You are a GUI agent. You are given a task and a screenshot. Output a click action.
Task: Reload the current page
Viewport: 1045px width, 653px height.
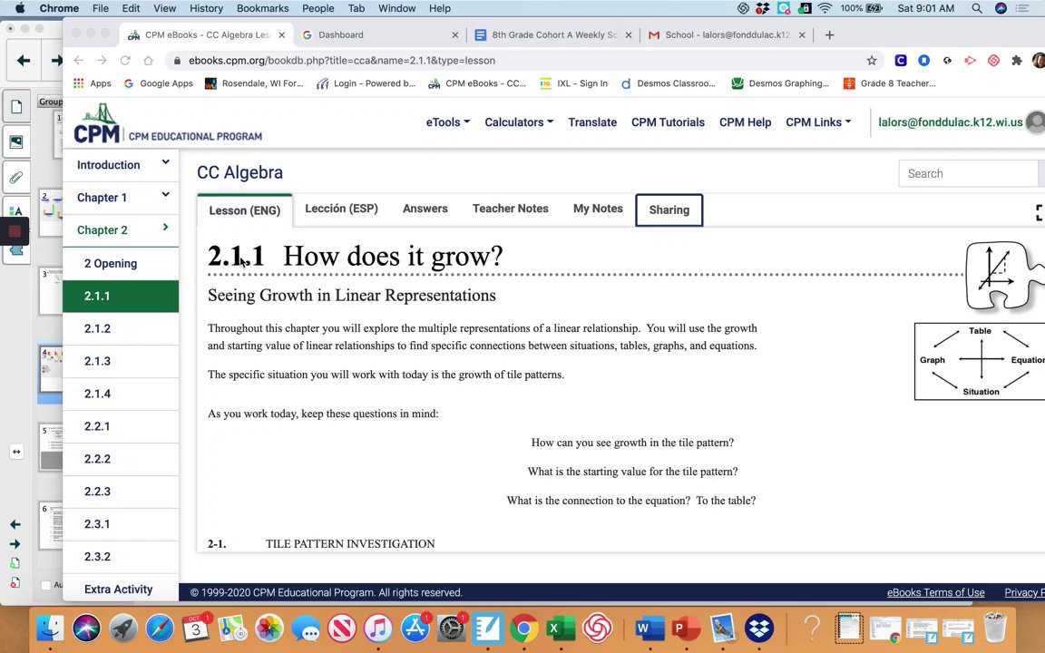124,60
